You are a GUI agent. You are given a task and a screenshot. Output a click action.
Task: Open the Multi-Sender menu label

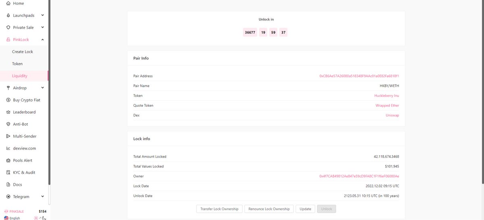[x=25, y=136]
